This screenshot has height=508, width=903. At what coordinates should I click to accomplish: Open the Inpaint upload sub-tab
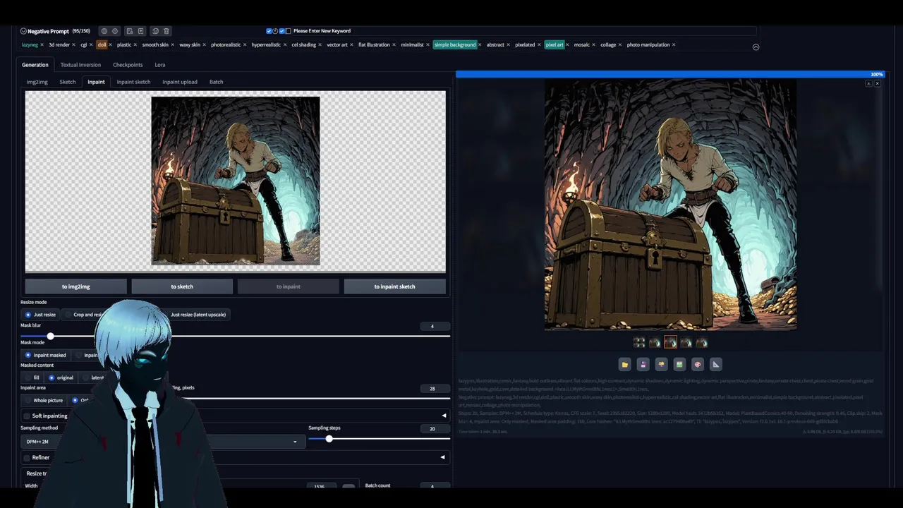click(x=180, y=82)
